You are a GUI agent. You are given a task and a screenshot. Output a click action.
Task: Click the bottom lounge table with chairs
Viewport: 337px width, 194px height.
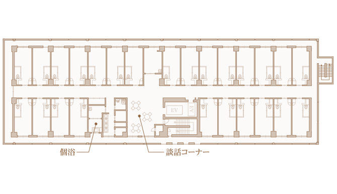coord(136,128)
